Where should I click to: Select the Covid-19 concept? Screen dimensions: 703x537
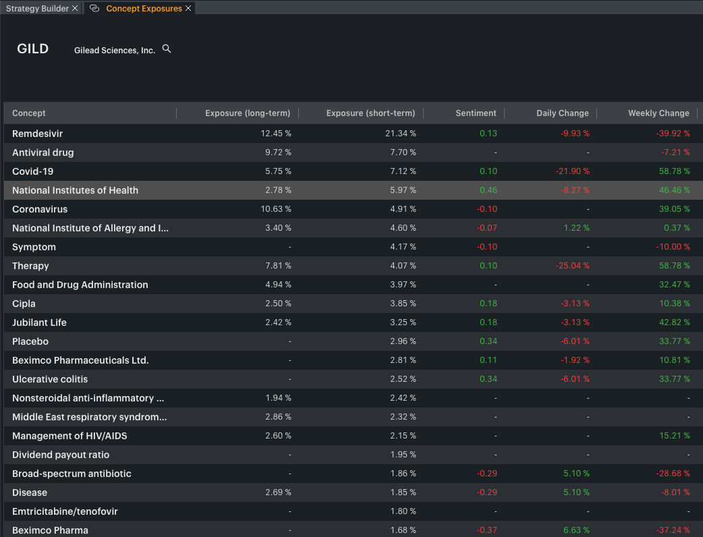(x=33, y=171)
